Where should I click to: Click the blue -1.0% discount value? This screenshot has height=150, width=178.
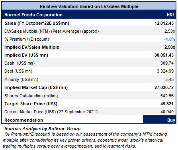pyautogui.click(x=170, y=39)
